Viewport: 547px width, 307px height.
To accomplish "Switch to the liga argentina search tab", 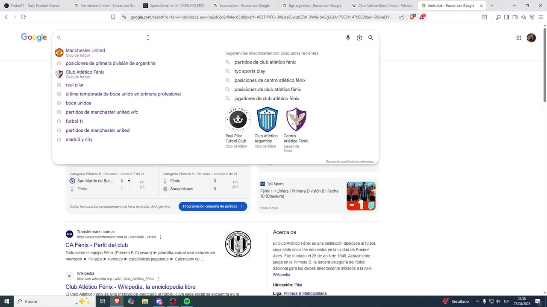I will pos(313,6).
